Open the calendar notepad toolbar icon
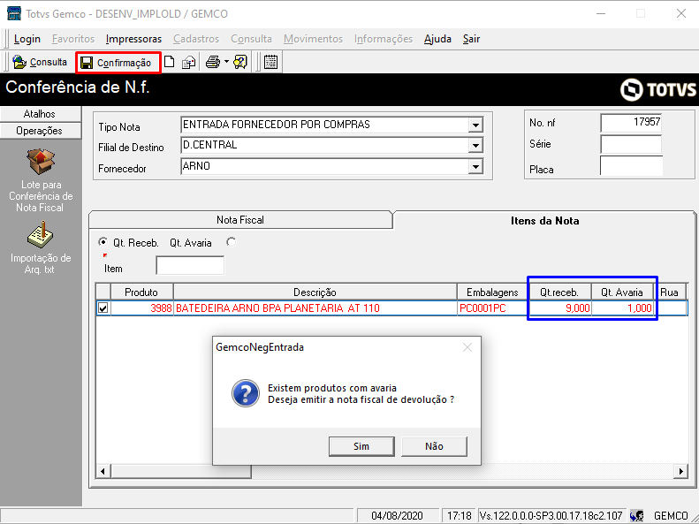This screenshot has width=699, height=524. pos(270,62)
